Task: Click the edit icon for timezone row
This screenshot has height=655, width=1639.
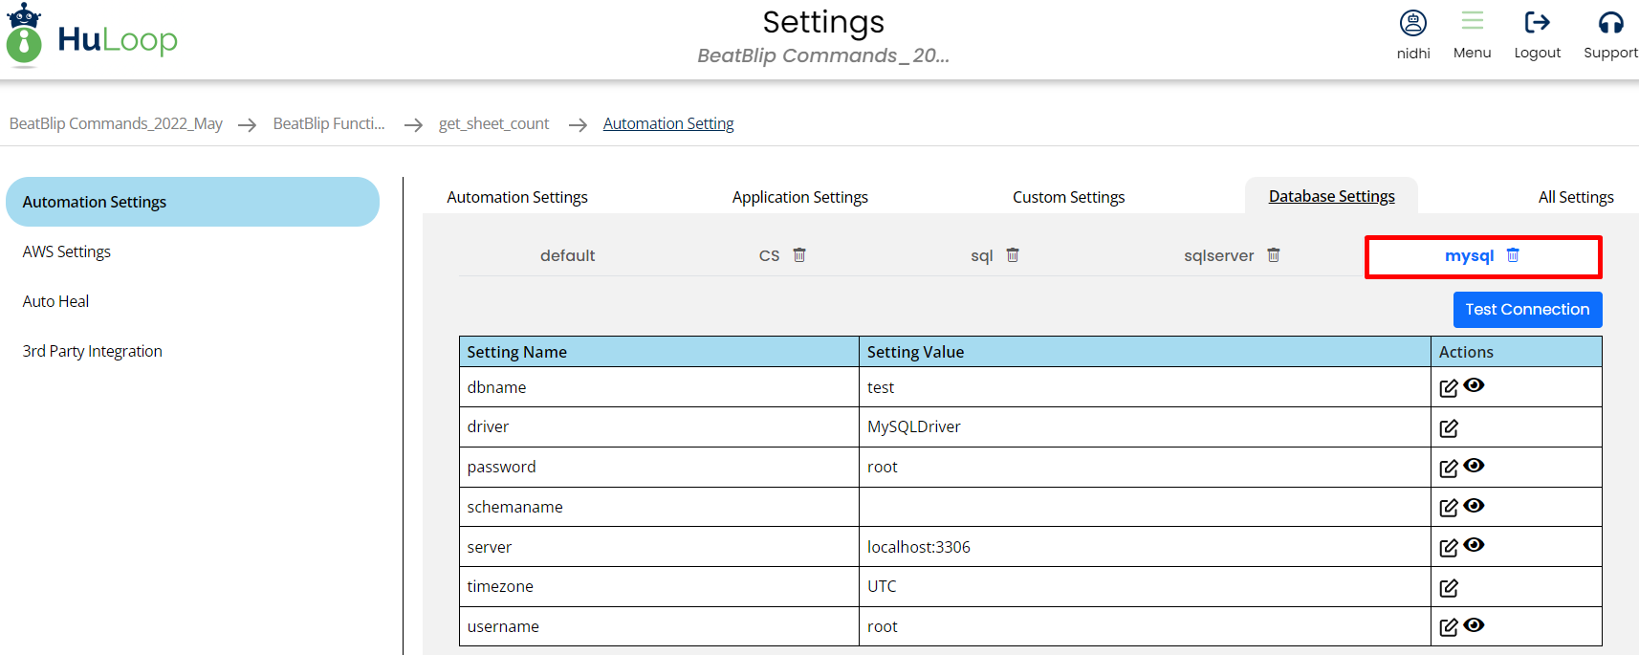Action: (1448, 588)
